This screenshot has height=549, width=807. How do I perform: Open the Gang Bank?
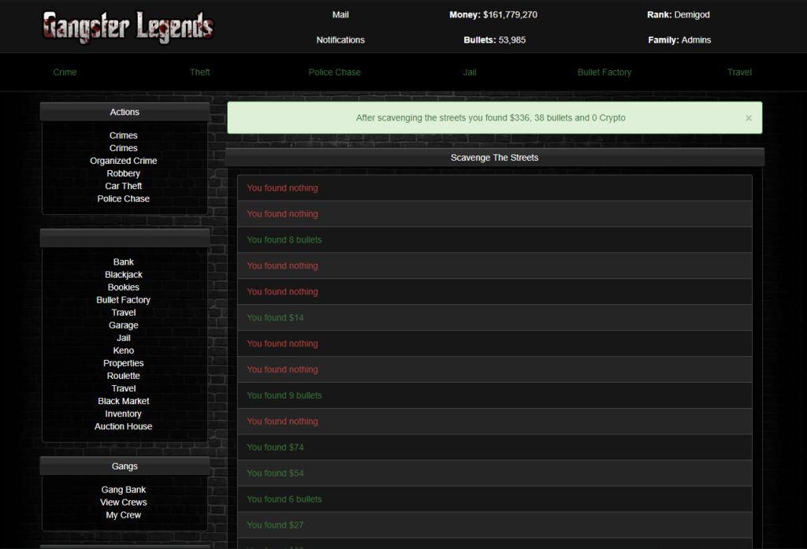tap(123, 489)
